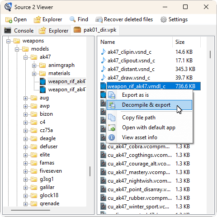
Task: Expand the animgraph folder node
Action: tap(34, 66)
